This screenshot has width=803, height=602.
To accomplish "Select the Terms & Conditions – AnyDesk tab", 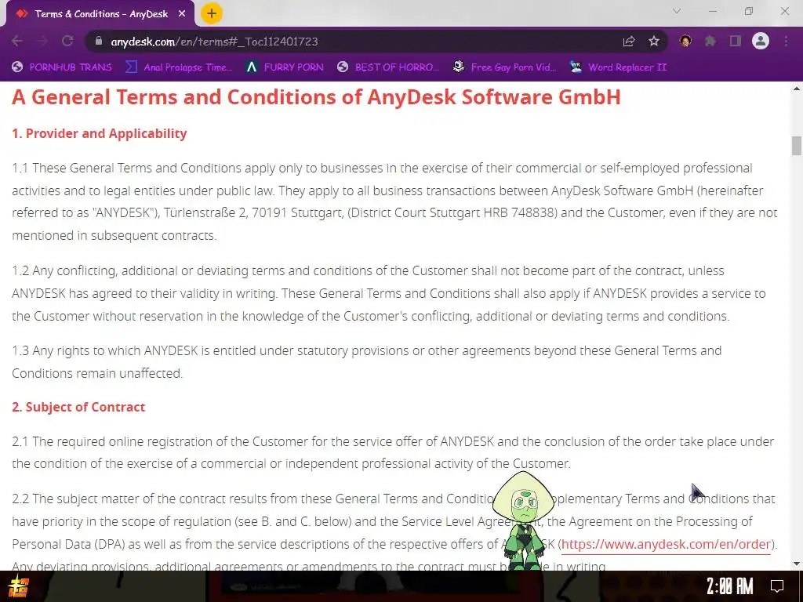I will pos(100,14).
